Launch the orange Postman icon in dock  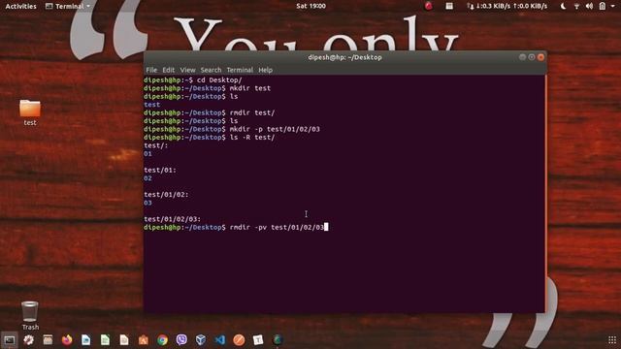click(x=239, y=340)
